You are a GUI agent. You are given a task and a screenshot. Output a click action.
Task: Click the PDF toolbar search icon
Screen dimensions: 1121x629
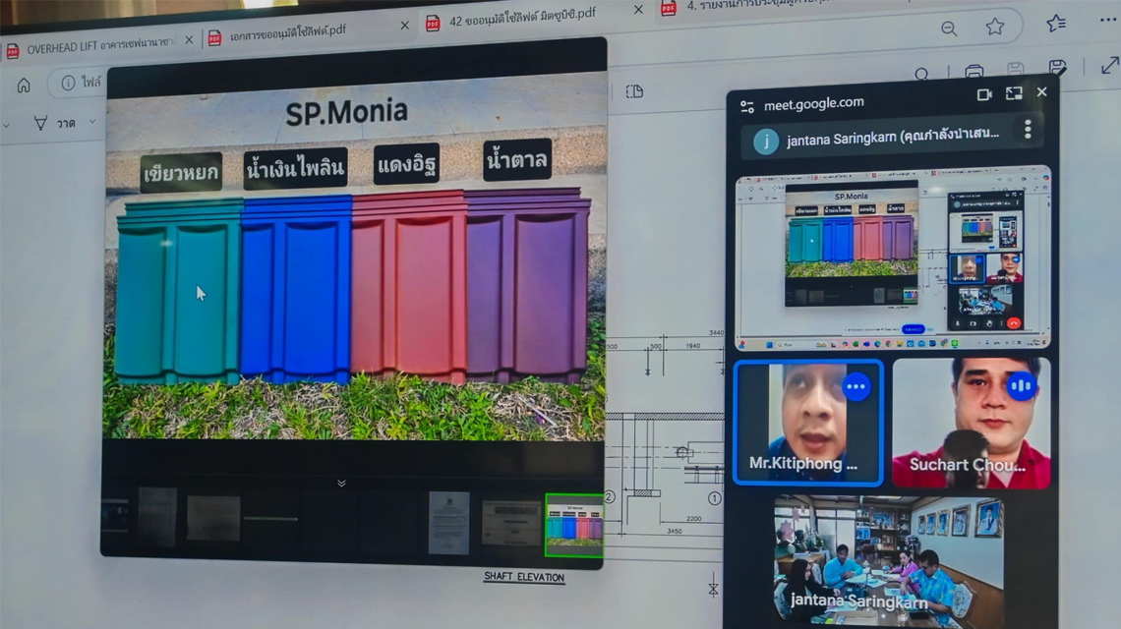(922, 74)
